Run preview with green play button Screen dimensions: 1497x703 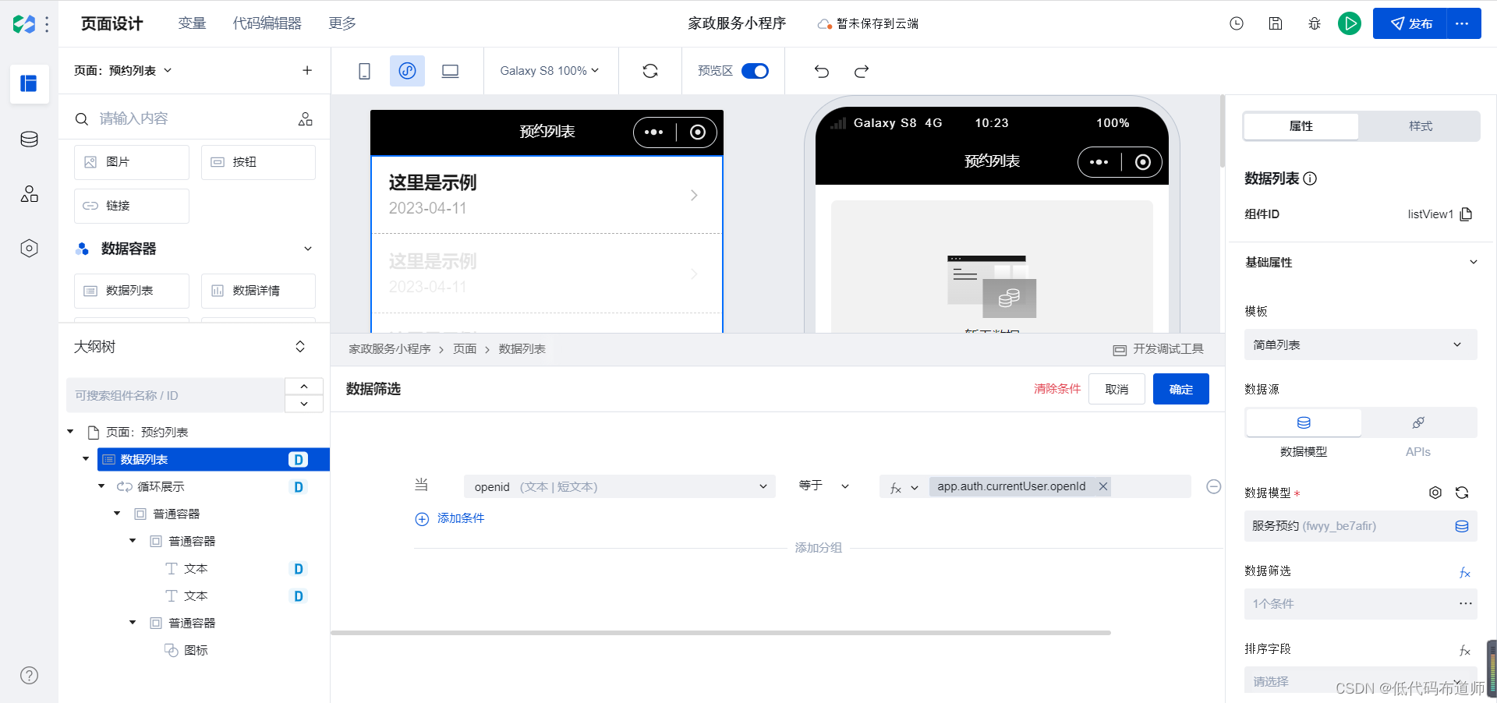pyautogui.click(x=1350, y=23)
